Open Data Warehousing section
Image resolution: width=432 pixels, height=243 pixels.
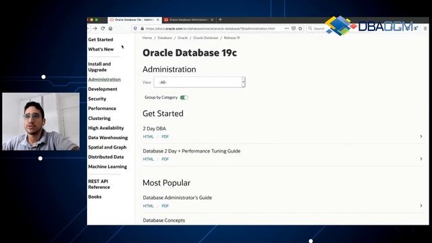coord(108,138)
